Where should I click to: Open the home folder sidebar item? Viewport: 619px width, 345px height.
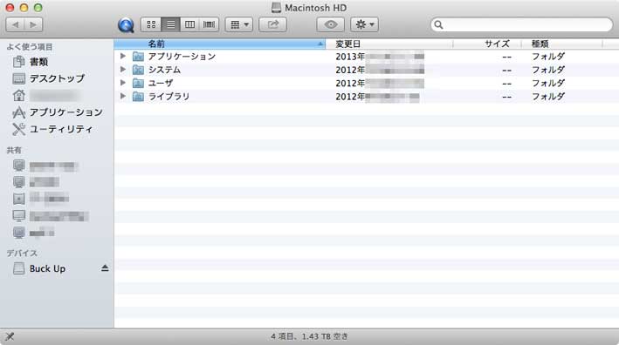[x=54, y=95]
